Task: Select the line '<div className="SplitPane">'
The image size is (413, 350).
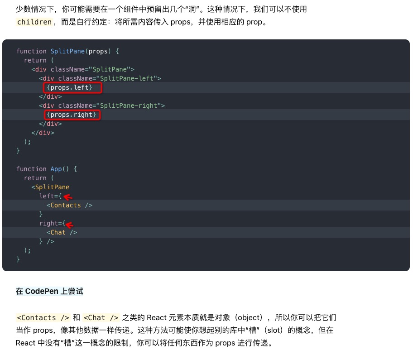Action: click(83, 69)
